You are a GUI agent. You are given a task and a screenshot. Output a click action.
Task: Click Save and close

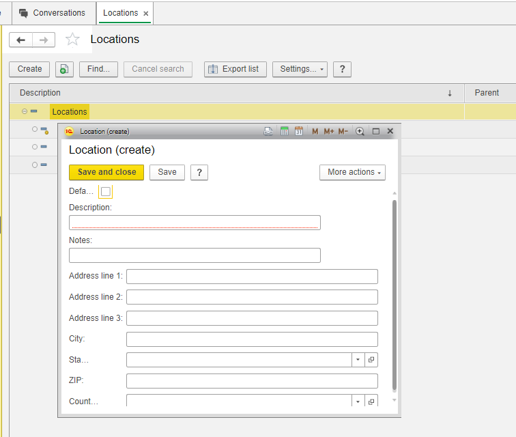click(x=106, y=172)
